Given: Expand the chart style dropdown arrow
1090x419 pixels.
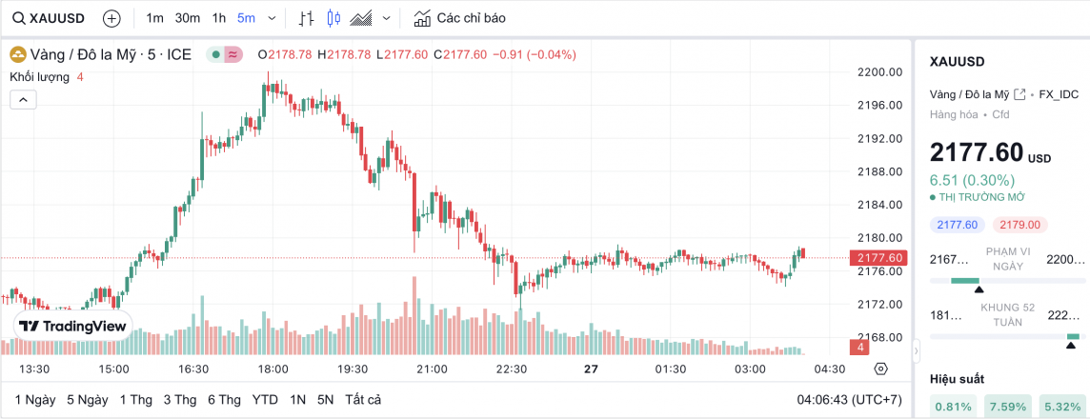Looking at the screenshot, I should 386,18.
